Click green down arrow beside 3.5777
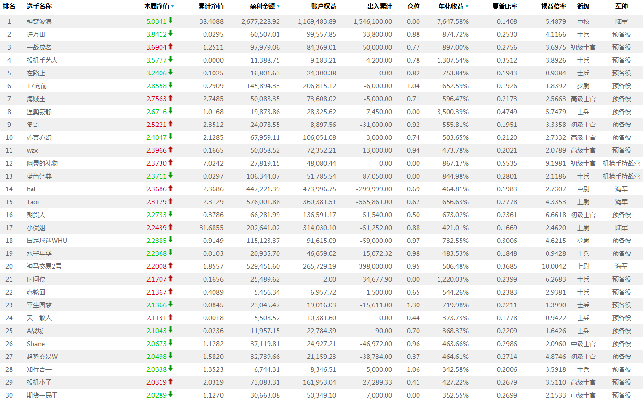This screenshot has width=643, height=400. (171, 59)
